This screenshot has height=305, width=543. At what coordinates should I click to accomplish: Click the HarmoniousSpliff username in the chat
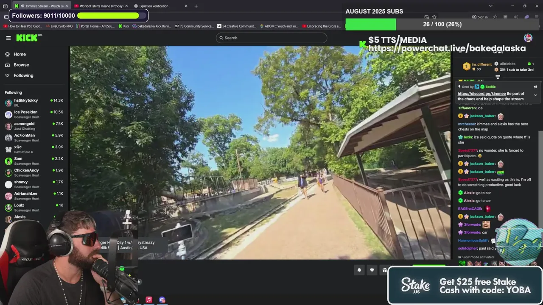click(473, 241)
